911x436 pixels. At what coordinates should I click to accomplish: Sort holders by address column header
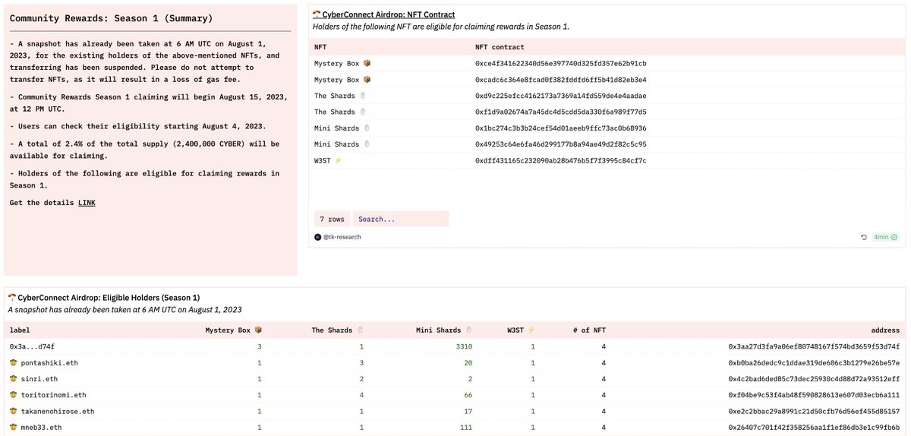(885, 330)
